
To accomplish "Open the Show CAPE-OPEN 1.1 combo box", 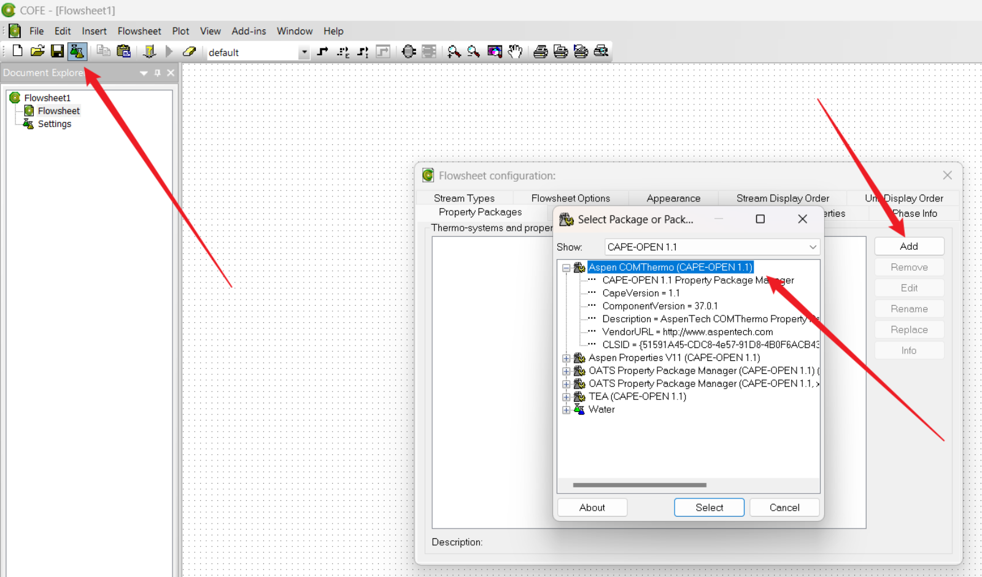I will coord(713,247).
